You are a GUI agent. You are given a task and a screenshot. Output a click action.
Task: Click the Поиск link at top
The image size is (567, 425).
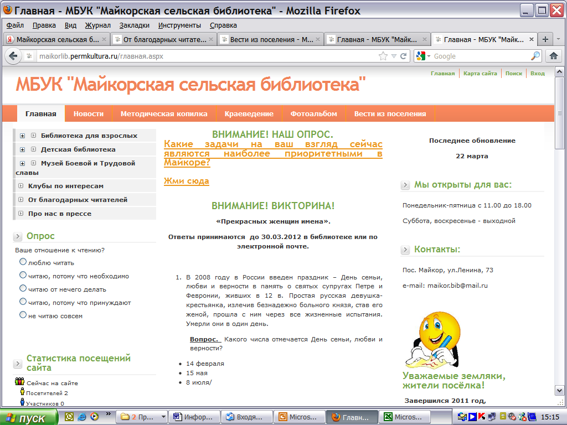click(513, 74)
